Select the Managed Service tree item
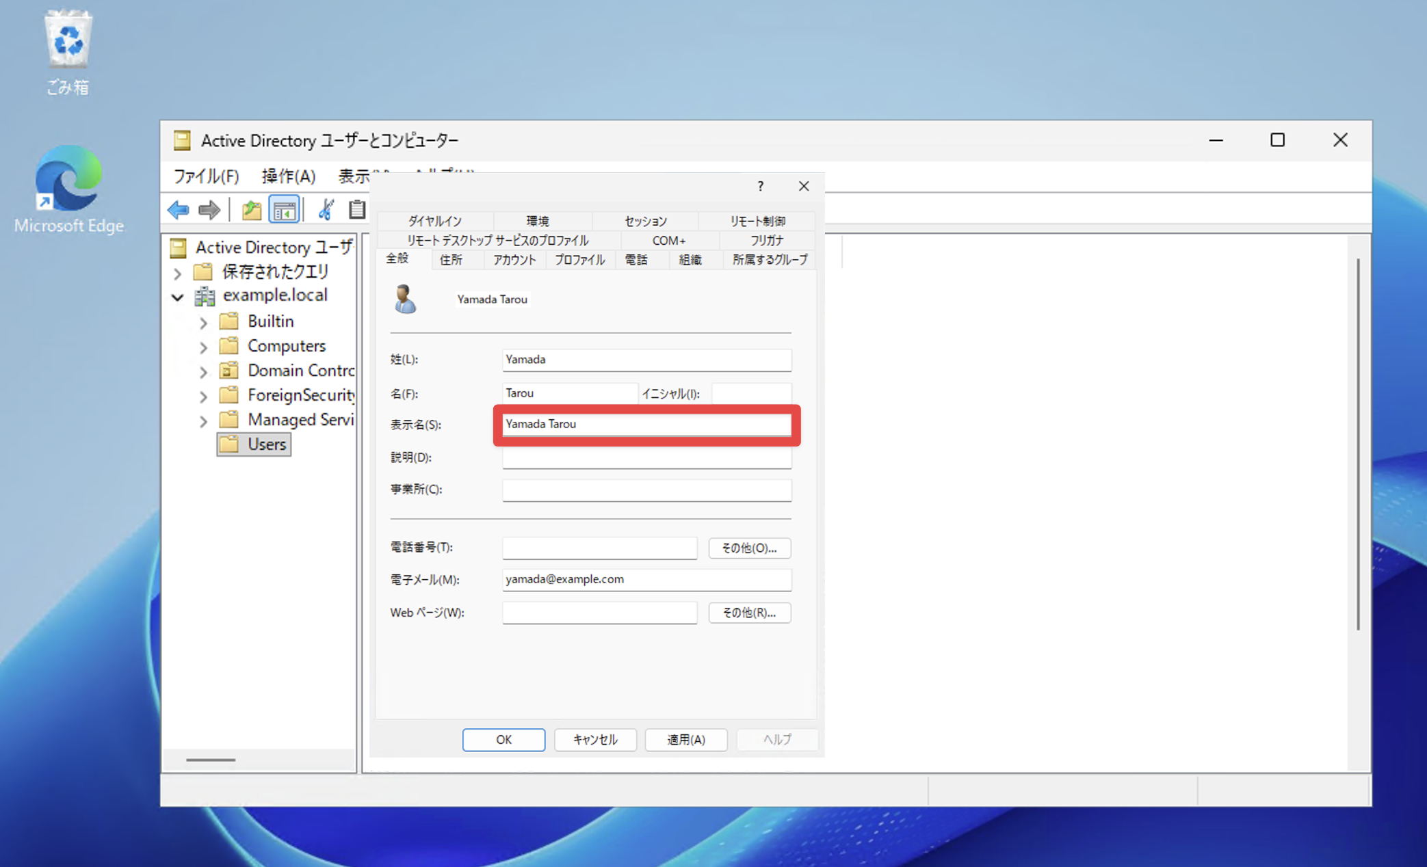Viewport: 1427px width, 867px height. (300, 420)
